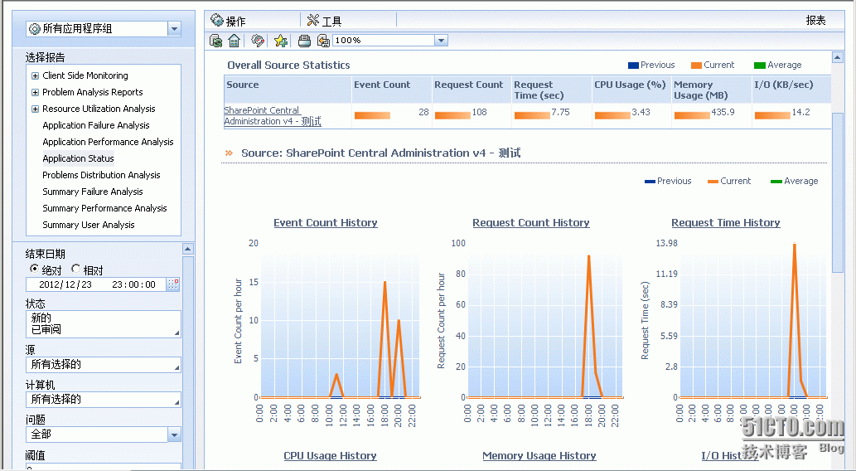856x471 pixels.
Task: Open SharePoint Central Administration v4 source link
Action: (x=273, y=116)
